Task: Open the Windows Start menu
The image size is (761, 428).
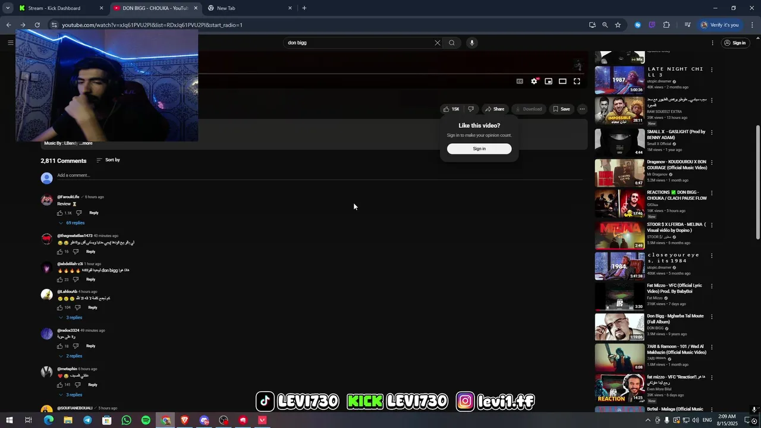Action: click(9, 420)
